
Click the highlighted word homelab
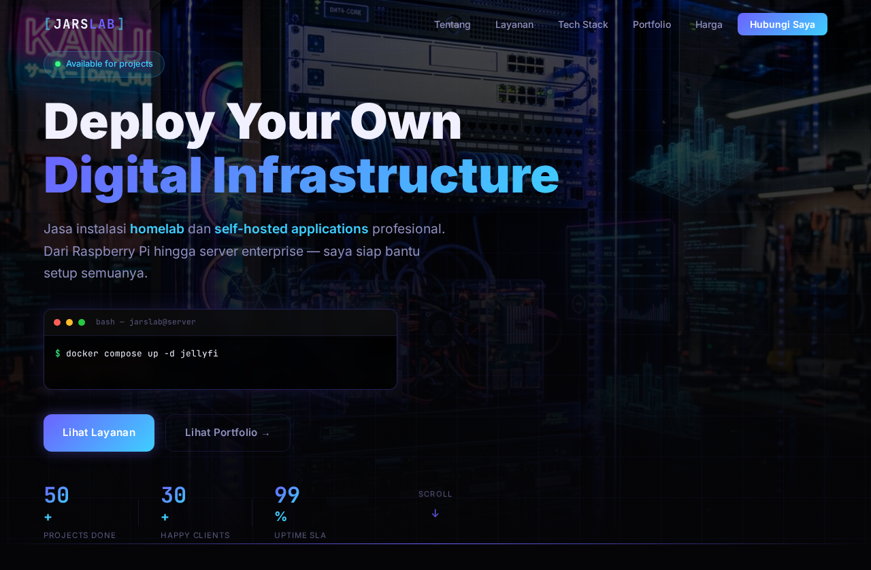pos(157,229)
